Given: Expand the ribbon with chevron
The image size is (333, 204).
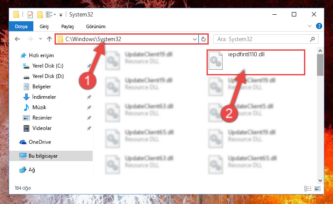Looking at the screenshot, I should tap(310, 26).
